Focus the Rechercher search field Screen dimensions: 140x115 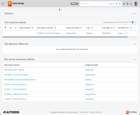pyautogui.click(x=94, y=4)
